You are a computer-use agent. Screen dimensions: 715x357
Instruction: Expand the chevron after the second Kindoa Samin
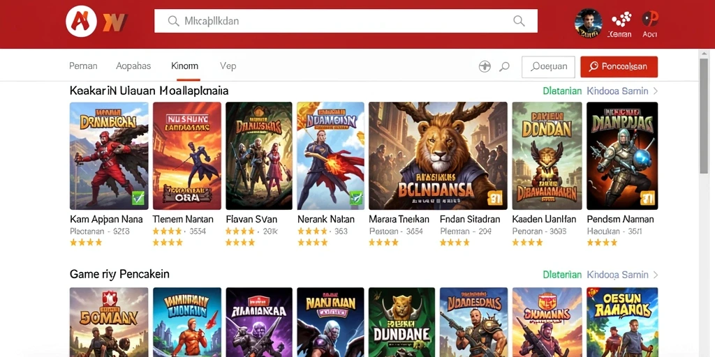tap(655, 275)
